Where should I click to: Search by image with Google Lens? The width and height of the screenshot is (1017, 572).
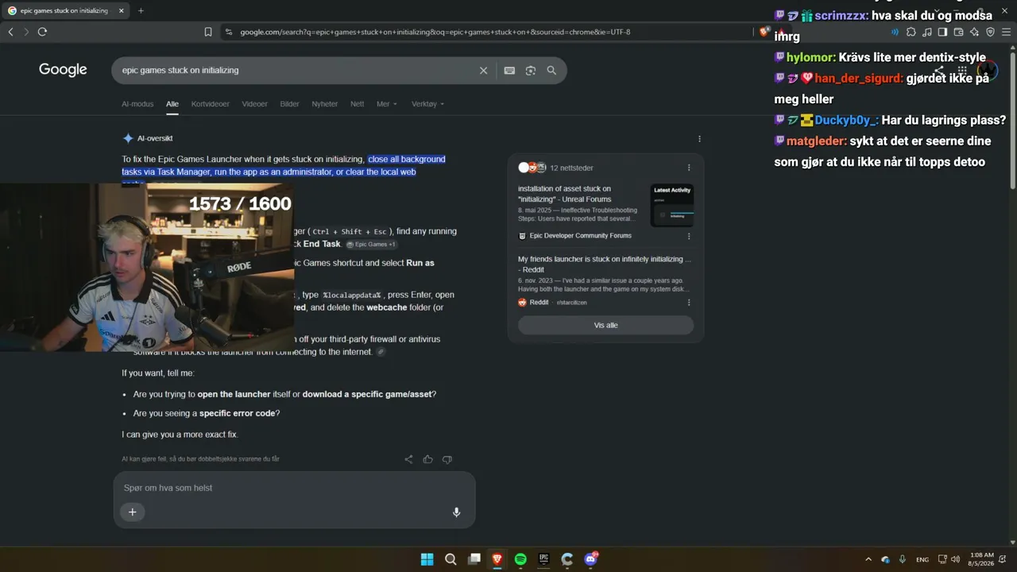pos(531,70)
